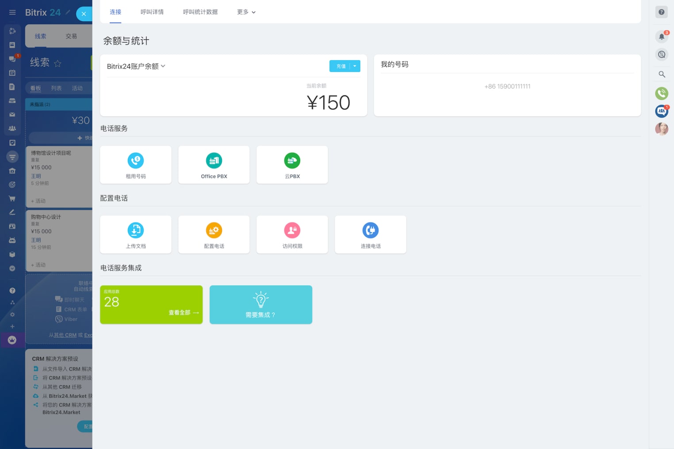This screenshot has width=674, height=449.
Task: Click the user avatar in right bar
Action: [x=662, y=129]
